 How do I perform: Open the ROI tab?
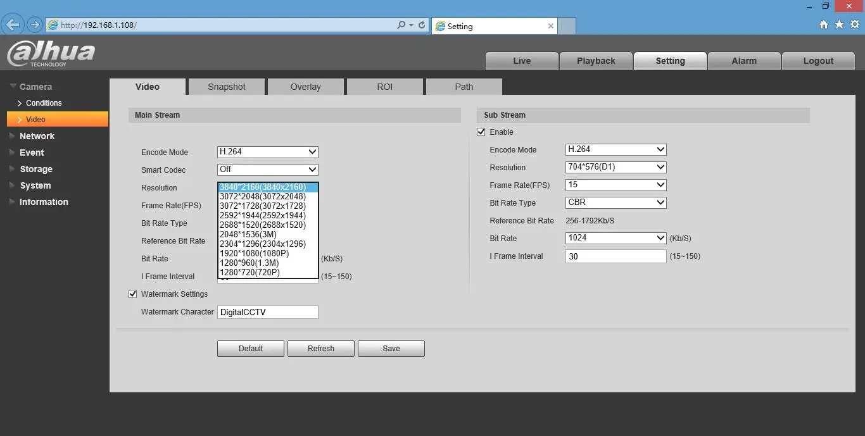[385, 87]
